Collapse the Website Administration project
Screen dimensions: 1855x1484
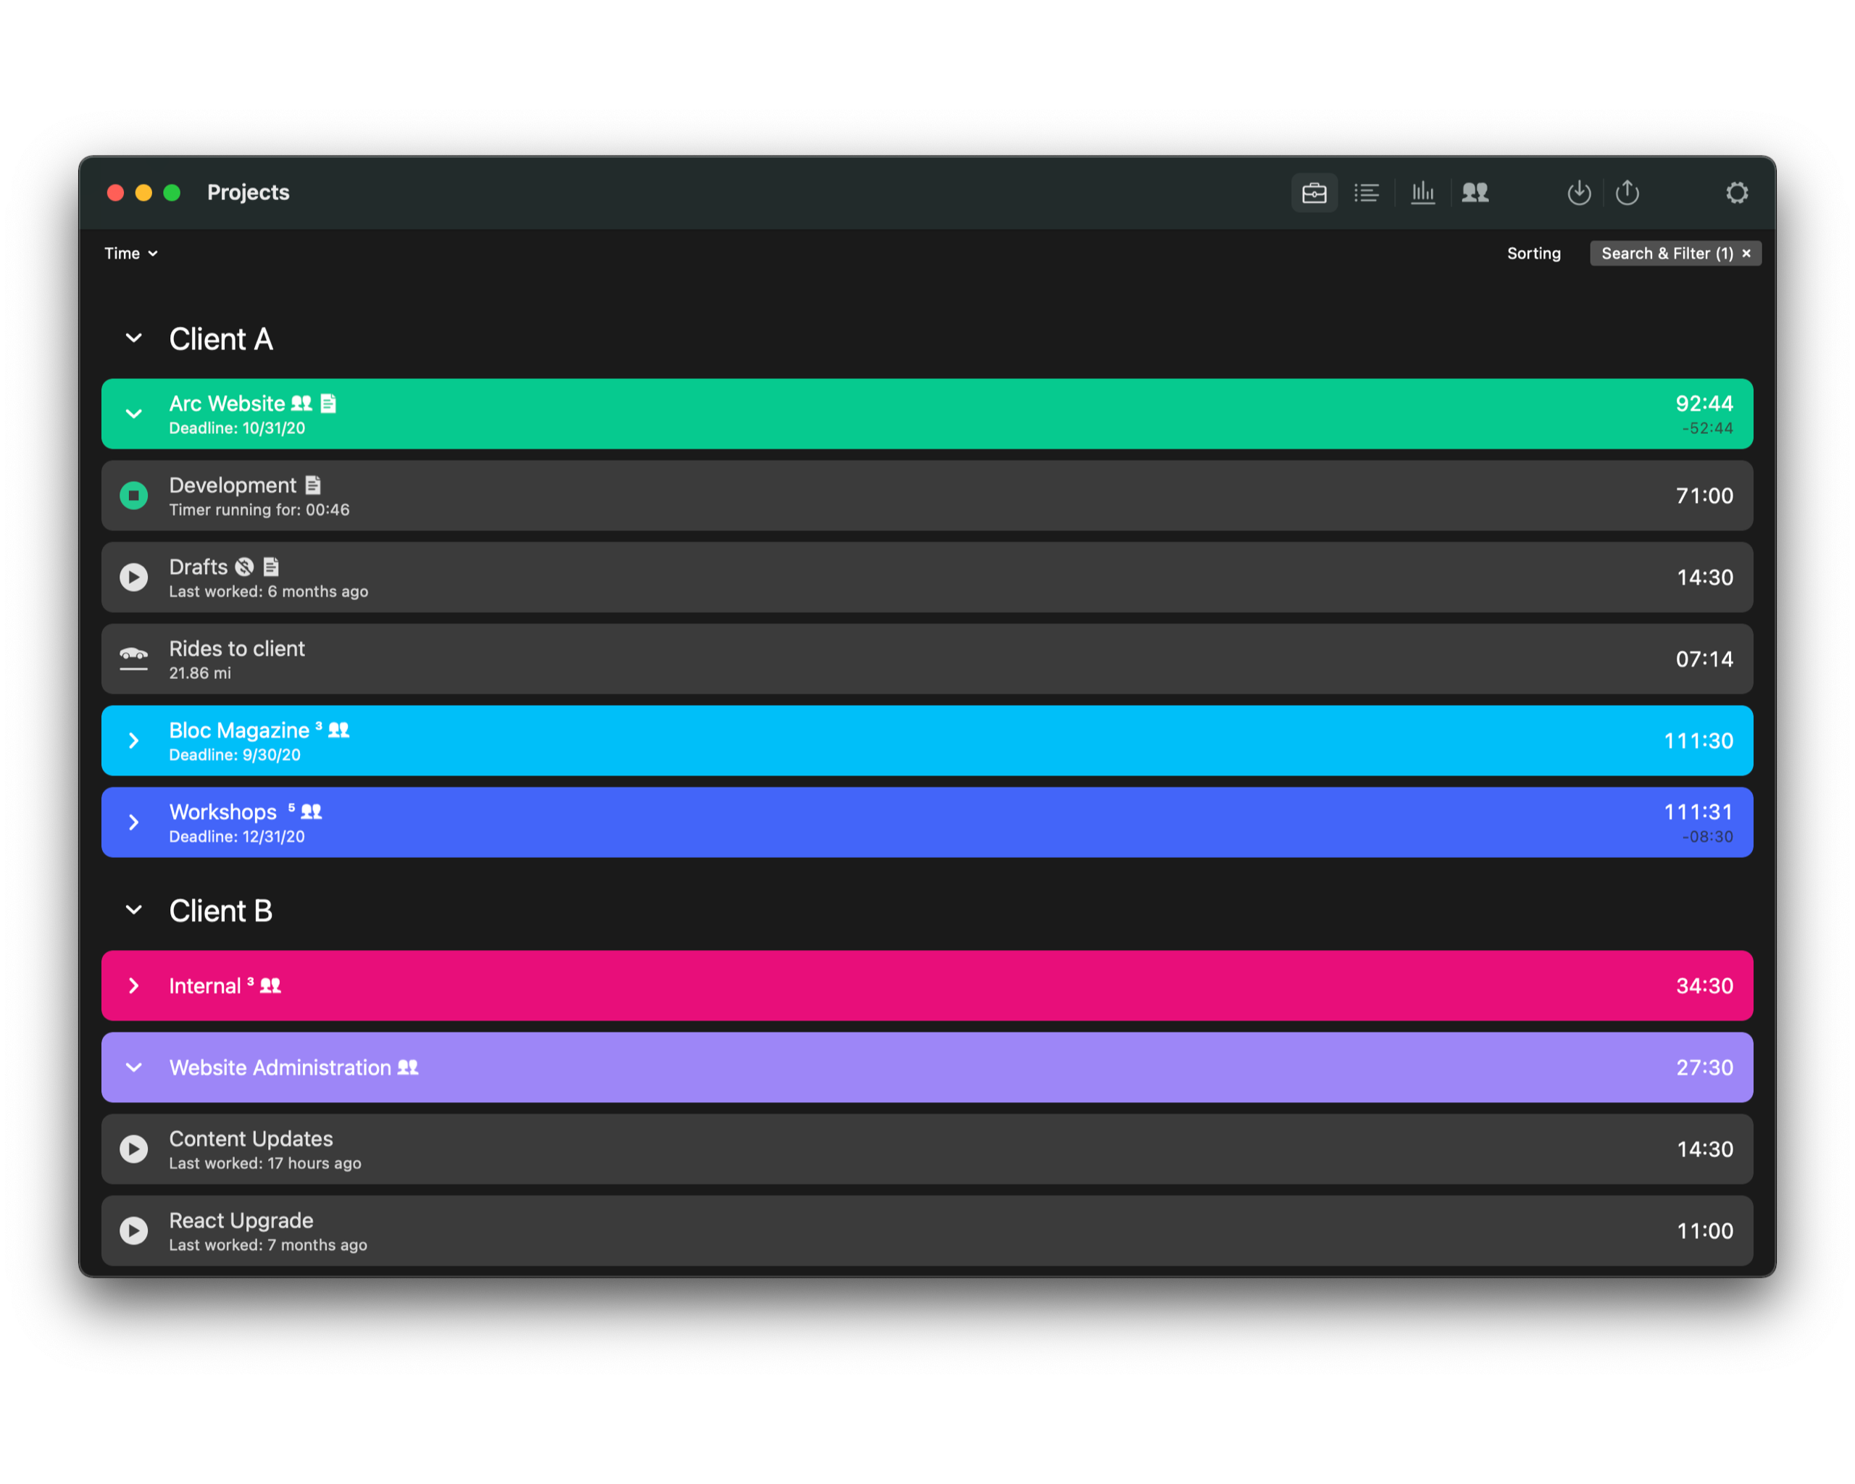click(x=133, y=1067)
